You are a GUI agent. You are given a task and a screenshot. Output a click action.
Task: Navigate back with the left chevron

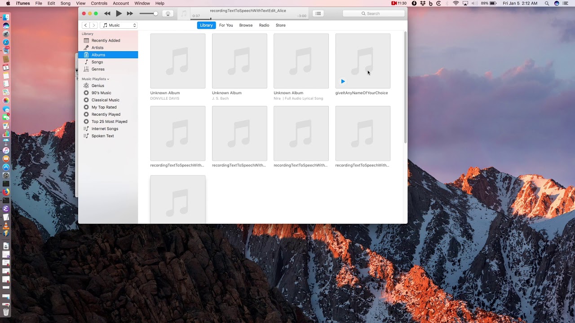[x=85, y=25]
